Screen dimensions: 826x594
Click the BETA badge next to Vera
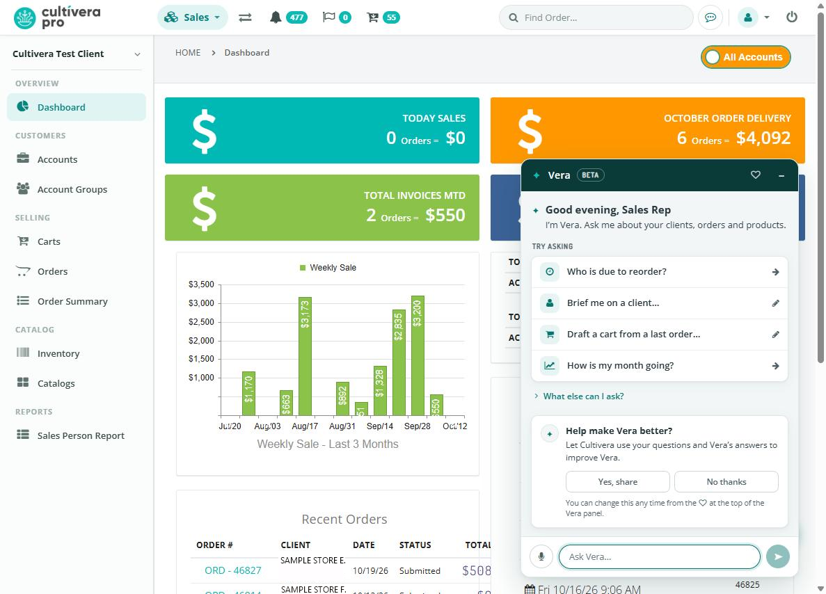pyautogui.click(x=591, y=175)
